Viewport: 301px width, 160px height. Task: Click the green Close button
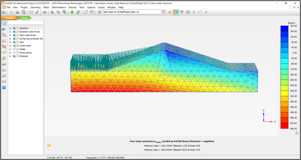pyautogui.click(x=24, y=18)
